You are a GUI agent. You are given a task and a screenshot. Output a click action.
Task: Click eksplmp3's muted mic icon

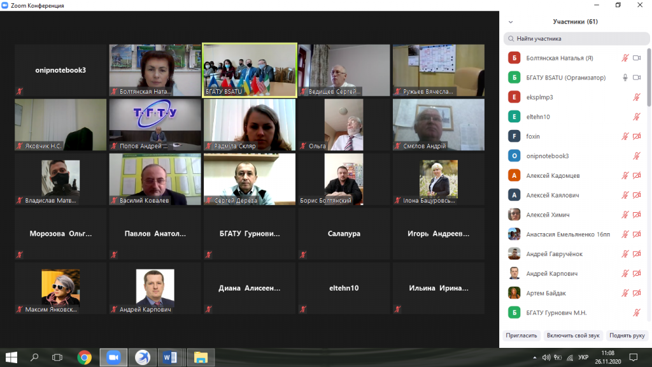point(637,97)
